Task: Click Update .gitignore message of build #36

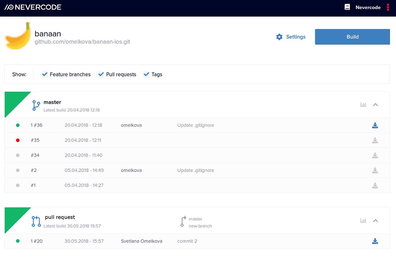Action: coord(196,125)
